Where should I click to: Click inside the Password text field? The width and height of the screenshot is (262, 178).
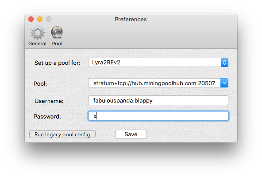pyautogui.click(x=158, y=116)
